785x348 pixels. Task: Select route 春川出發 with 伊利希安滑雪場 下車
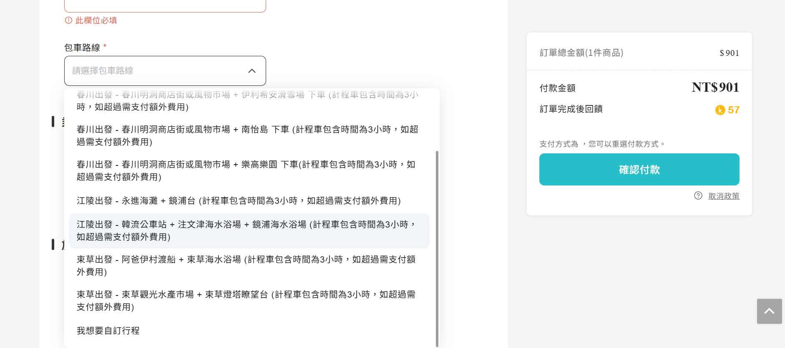(x=249, y=100)
